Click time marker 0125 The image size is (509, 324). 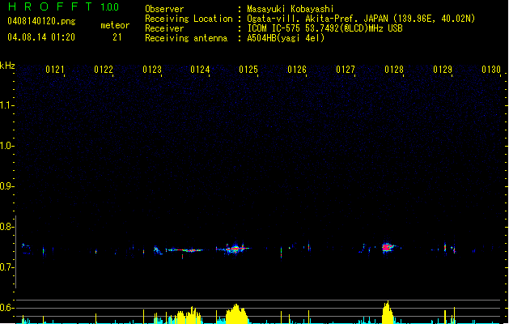[x=248, y=70]
